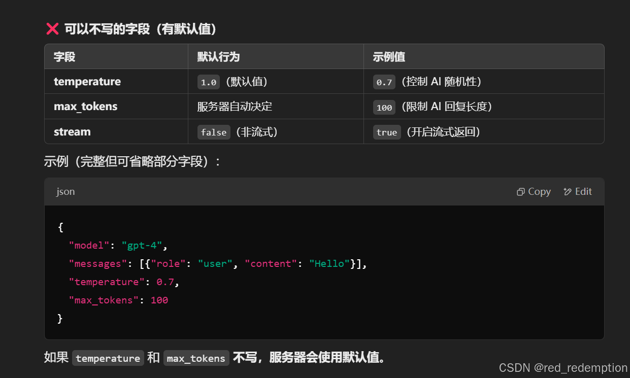Select the 示例值 column header

coord(389,57)
